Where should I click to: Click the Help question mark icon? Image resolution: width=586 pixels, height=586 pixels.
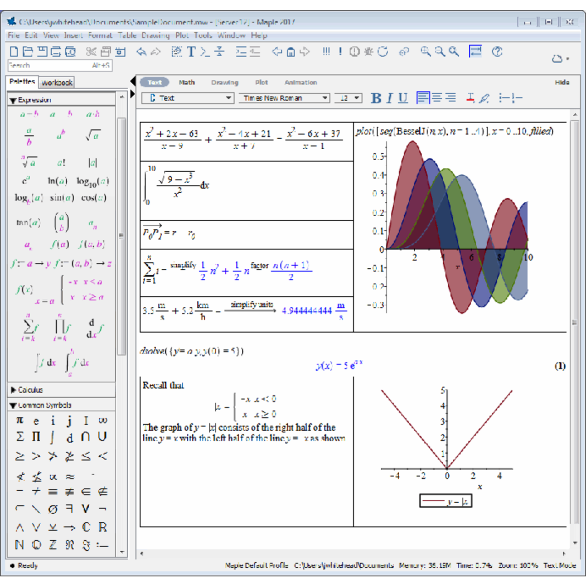point(497,52)
